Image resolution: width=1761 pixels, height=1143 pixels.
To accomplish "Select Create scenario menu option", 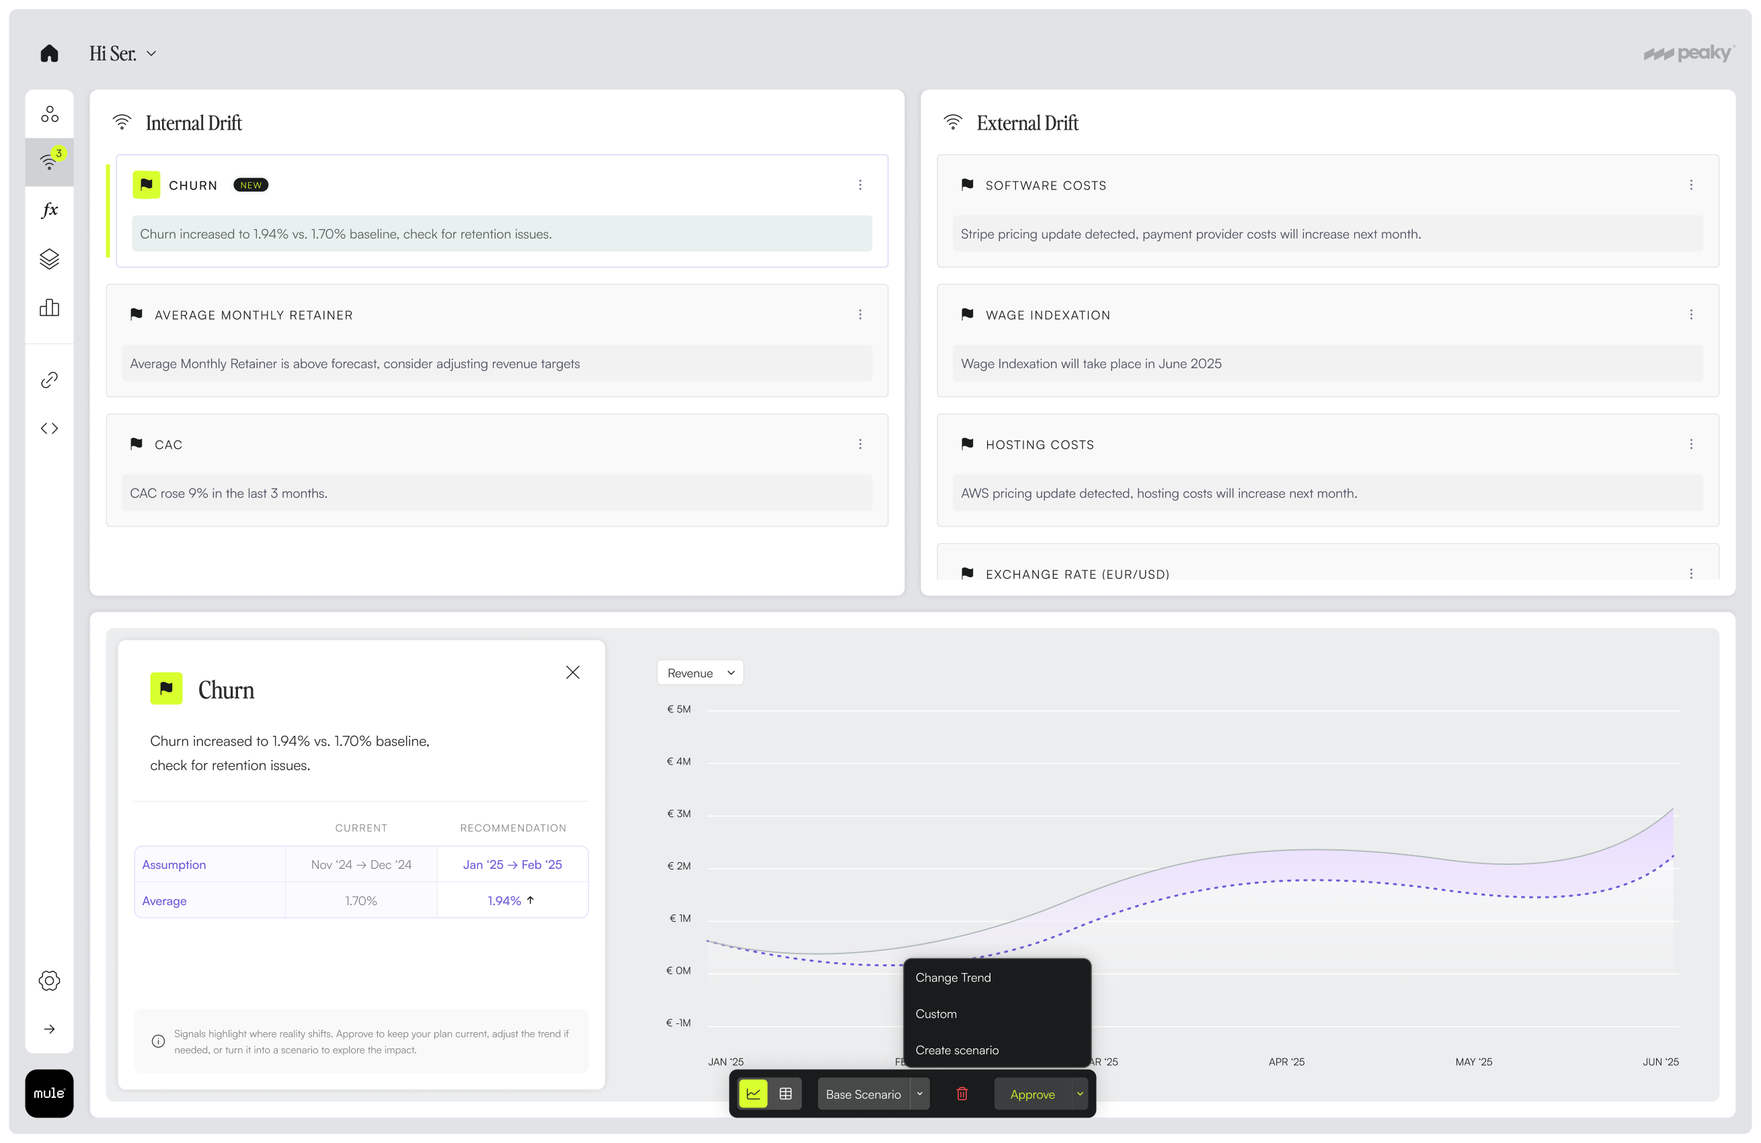I will (957, 1050).
